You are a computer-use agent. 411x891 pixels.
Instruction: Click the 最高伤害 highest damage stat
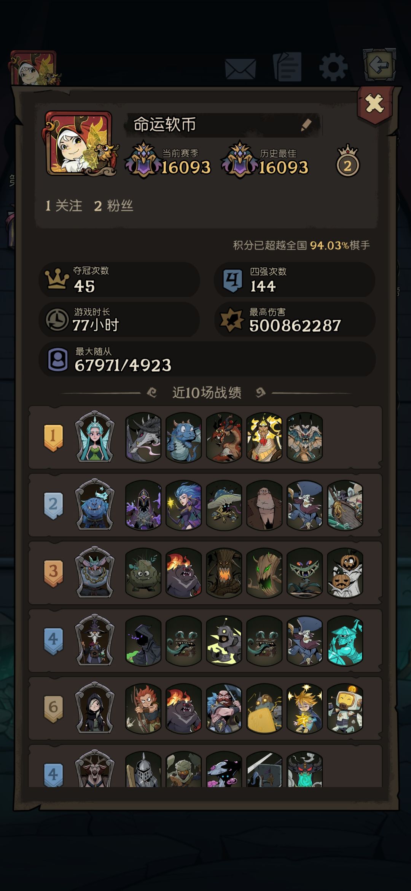coord(295,320)
